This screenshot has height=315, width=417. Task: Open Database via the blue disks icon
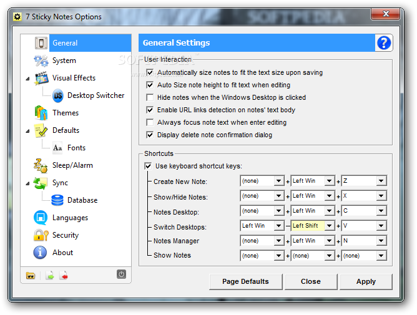click(x=57, y=200)
